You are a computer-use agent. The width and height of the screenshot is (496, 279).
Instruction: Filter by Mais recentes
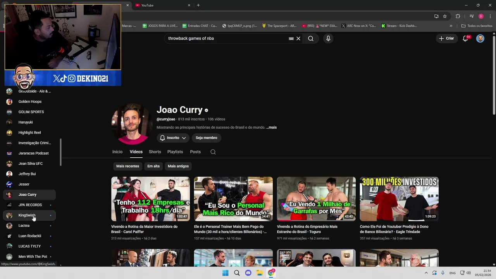pos(127,166)
